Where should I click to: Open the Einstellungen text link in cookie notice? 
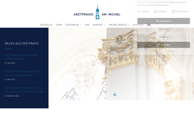(143, 5)
